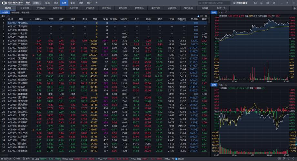
Task: Click the grid layout icon in title bar
Action: click(x=268, y=3)
